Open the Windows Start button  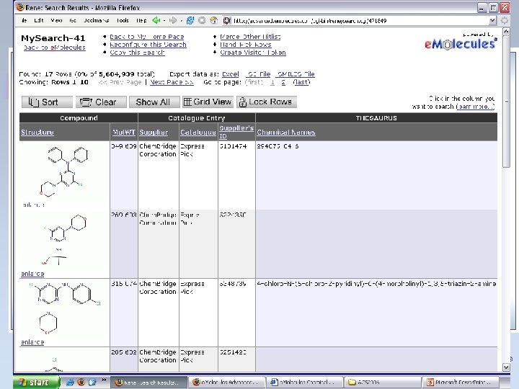(x=37, y=382)
